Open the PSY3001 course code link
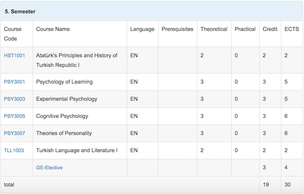The image size is (304, 194). click(x=14, y=82)
